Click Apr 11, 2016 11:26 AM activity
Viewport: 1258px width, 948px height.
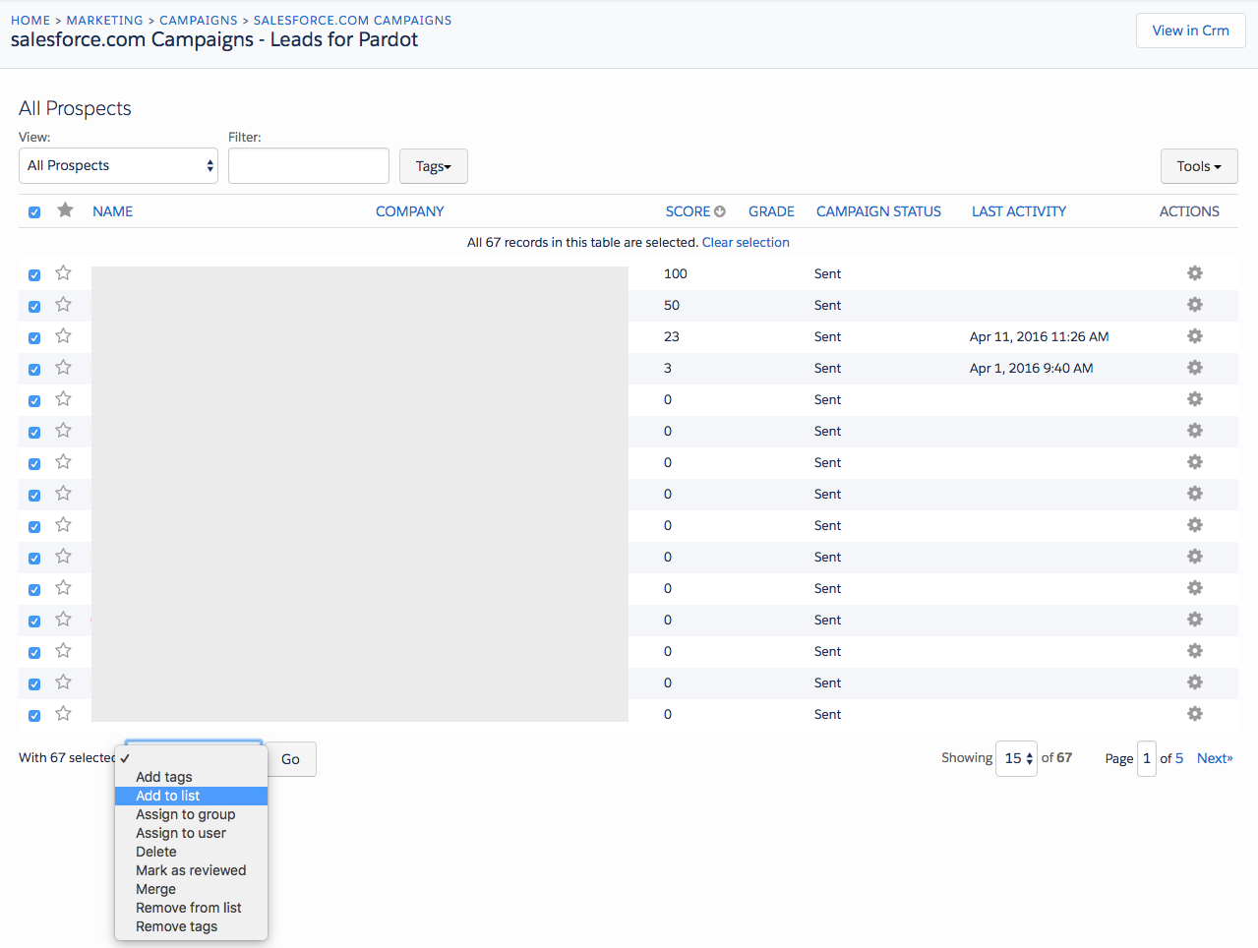[1039, 336]
